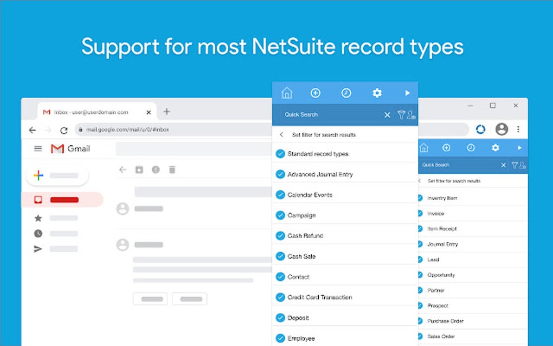Click the Archive icon above the email

139,169
